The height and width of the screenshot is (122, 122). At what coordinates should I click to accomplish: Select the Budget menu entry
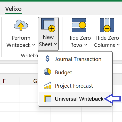point(75,72)
